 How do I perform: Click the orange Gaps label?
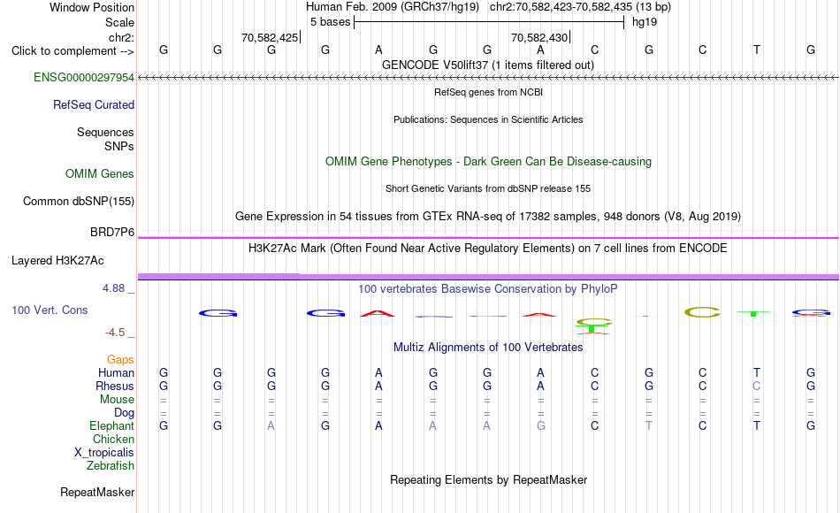coord(120,360)
